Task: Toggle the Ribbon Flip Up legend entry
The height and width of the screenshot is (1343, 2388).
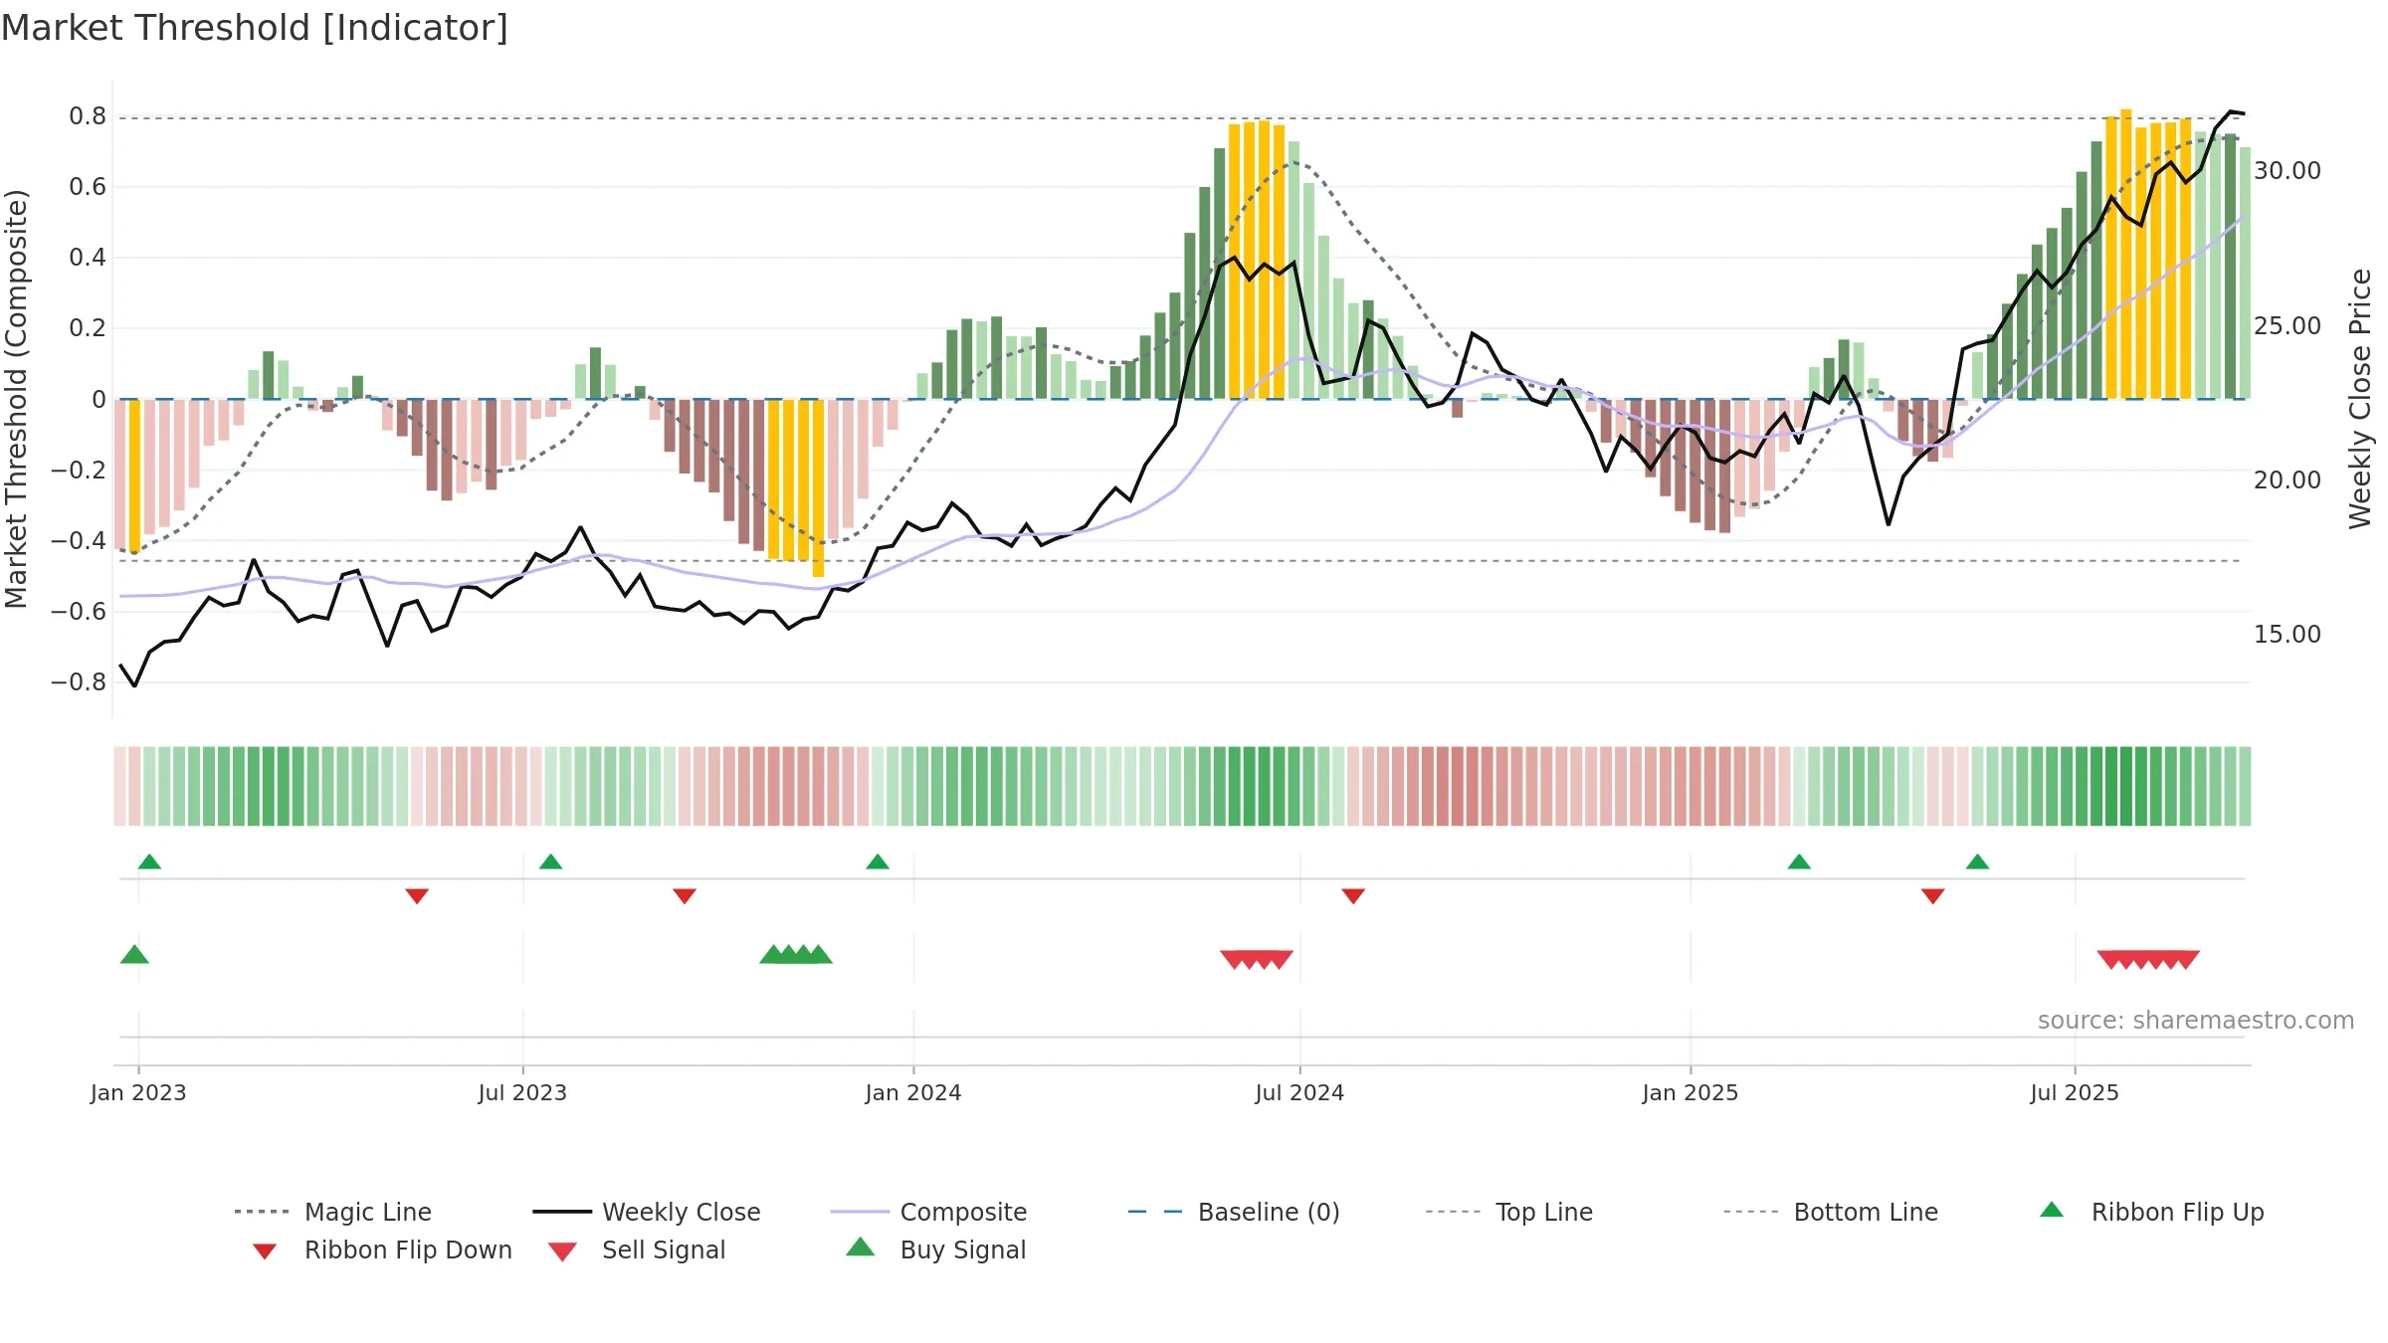Action: [2151, 1212]
